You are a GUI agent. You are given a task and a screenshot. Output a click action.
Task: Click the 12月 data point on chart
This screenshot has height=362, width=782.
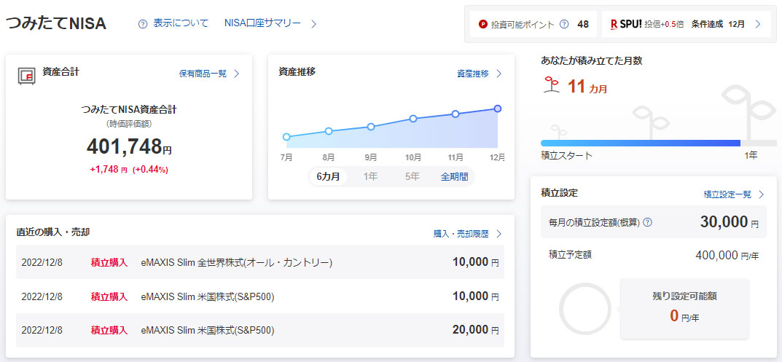click(x=497, y=109)
